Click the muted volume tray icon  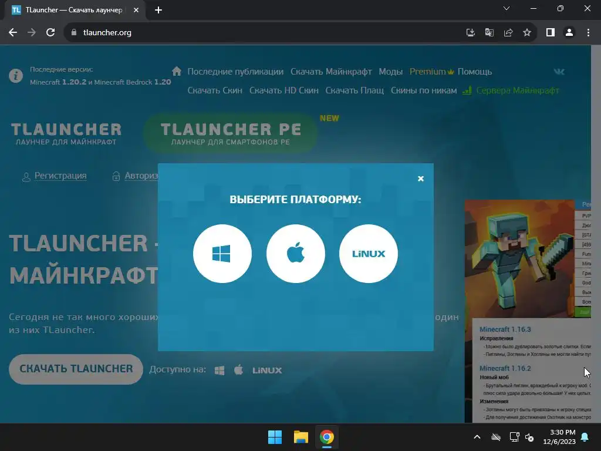pyautogui.click(x=530, y=437)
